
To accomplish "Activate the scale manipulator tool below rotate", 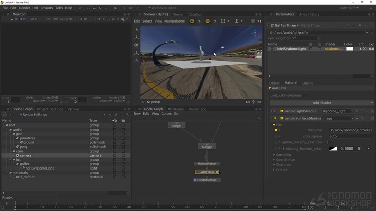I will (137, 53).
